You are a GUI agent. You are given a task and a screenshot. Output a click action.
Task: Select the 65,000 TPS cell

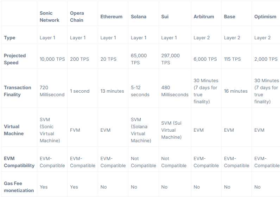tap(139, 59)
